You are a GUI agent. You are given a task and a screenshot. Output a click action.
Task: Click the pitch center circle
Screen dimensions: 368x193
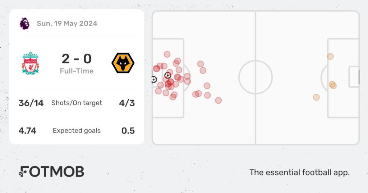(256, 77)
